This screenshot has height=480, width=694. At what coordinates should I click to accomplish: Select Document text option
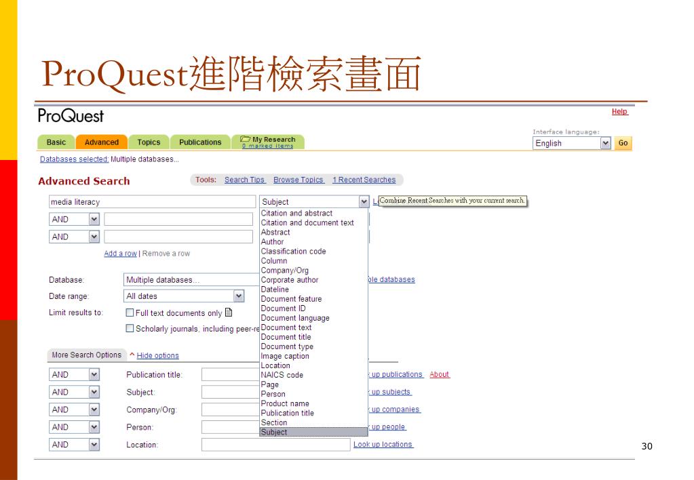[x=313, y=327]
